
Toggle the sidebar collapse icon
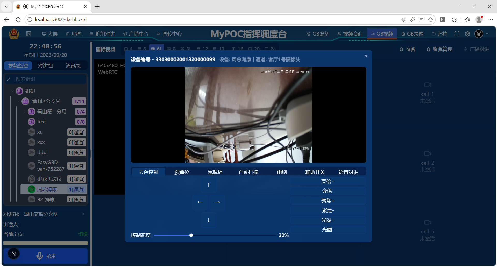click(29, 34)
